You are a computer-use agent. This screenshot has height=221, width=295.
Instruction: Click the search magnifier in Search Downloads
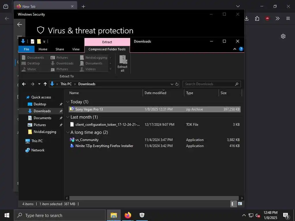[237, 84]
